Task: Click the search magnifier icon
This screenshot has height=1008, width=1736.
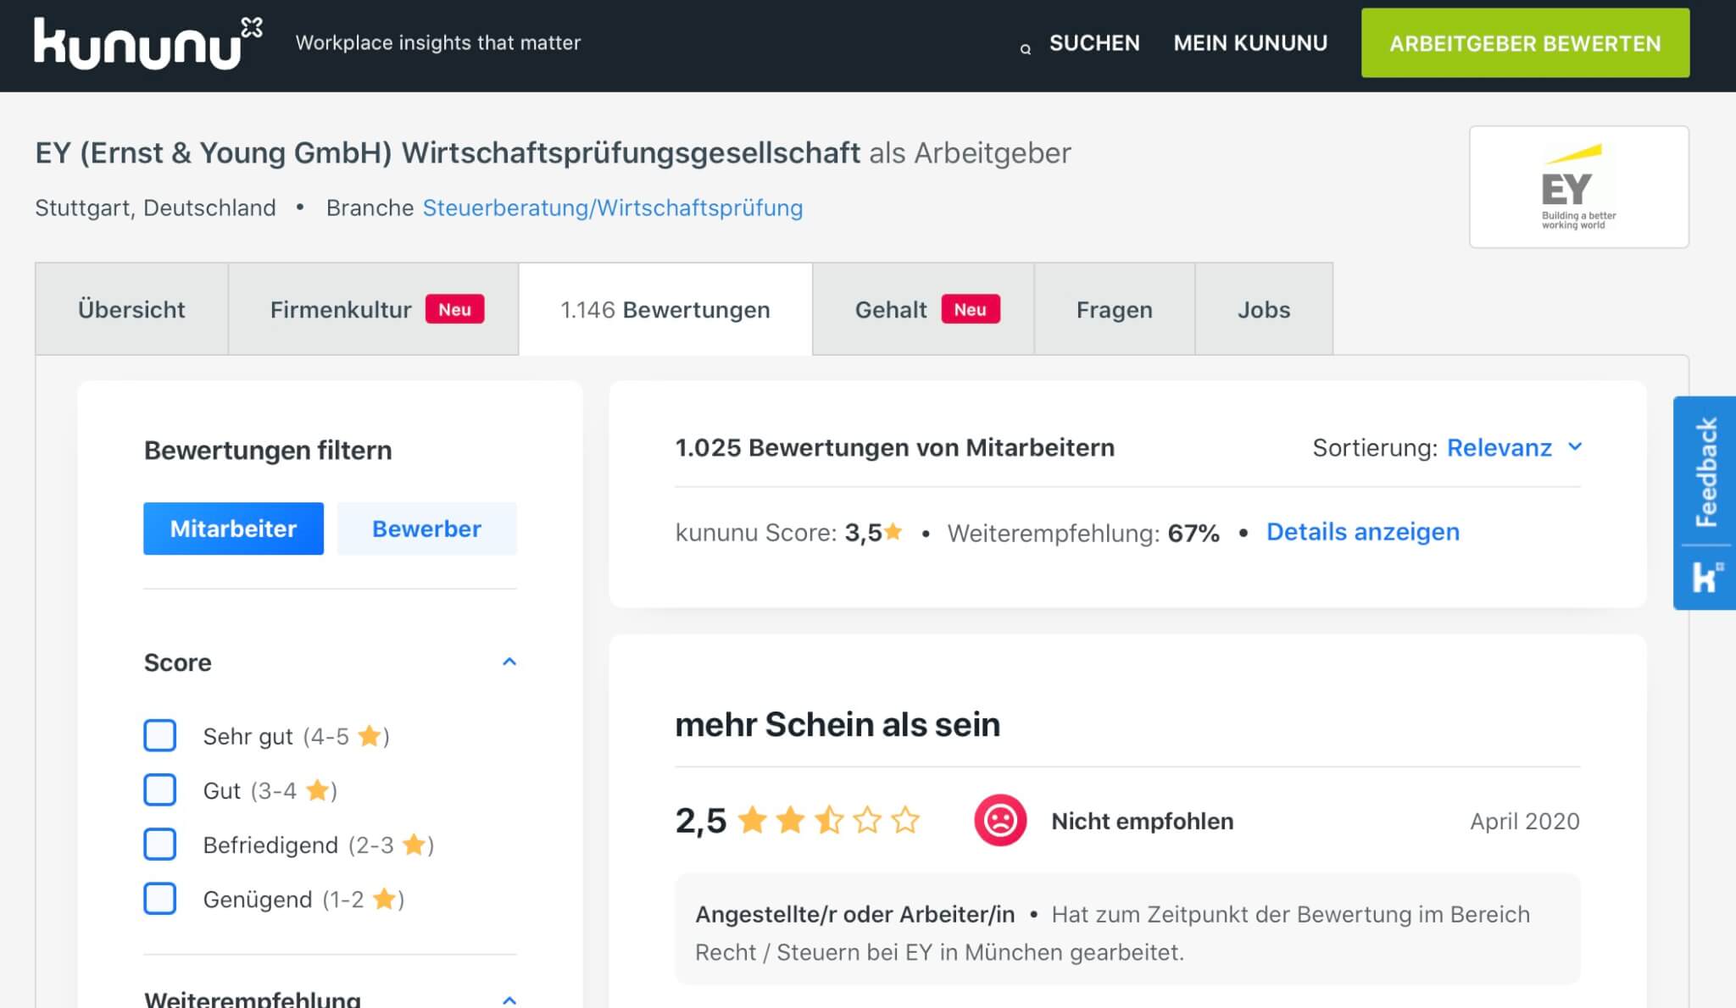Action: (1026, 49)
